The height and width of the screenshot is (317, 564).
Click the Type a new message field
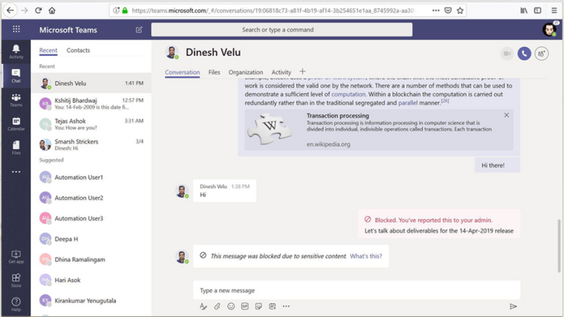(356, 290)
